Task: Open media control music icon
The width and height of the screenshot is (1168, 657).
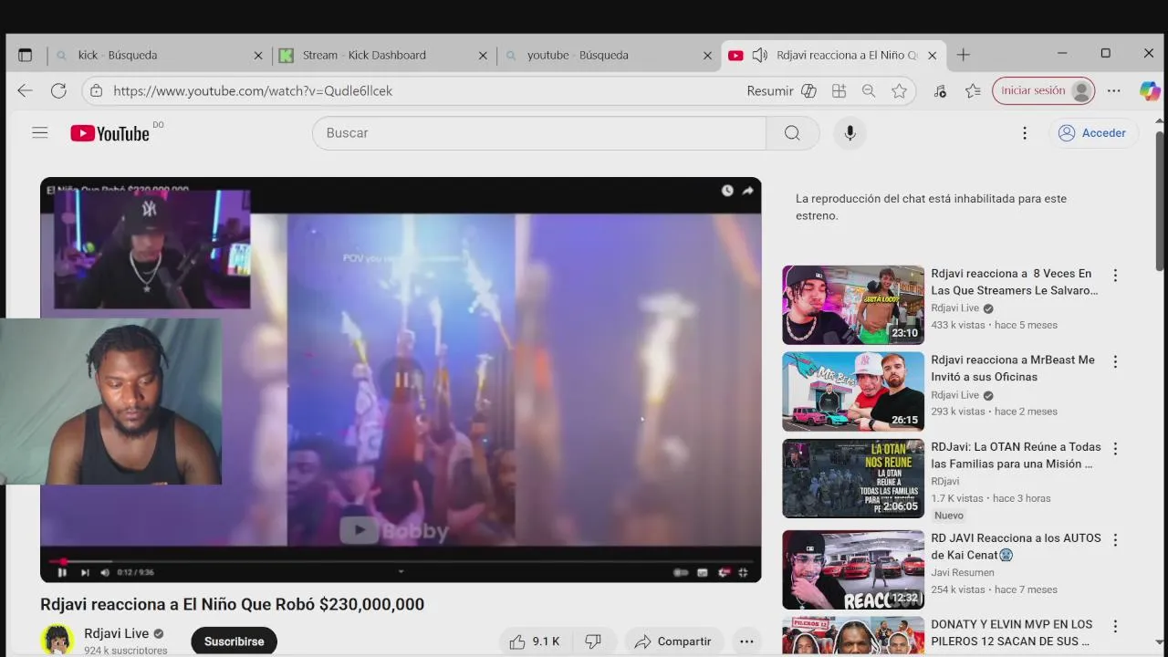Action: point(940,91)
